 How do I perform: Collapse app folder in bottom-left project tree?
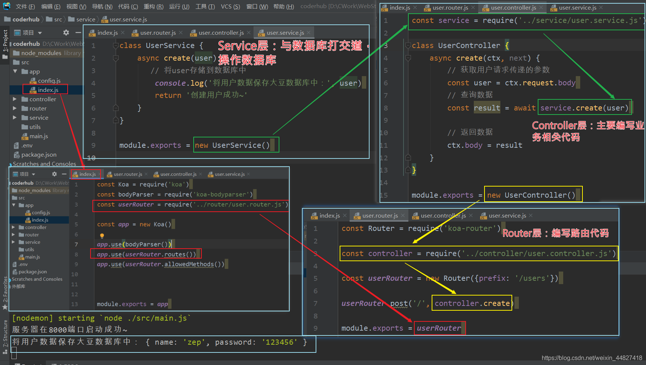[14, 205]
